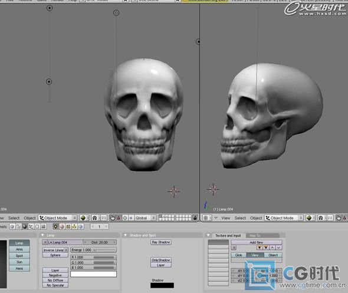Screen dimensions: 348x293
Task: Move texture channel down arrow icon
Action: tap(279, 248)
